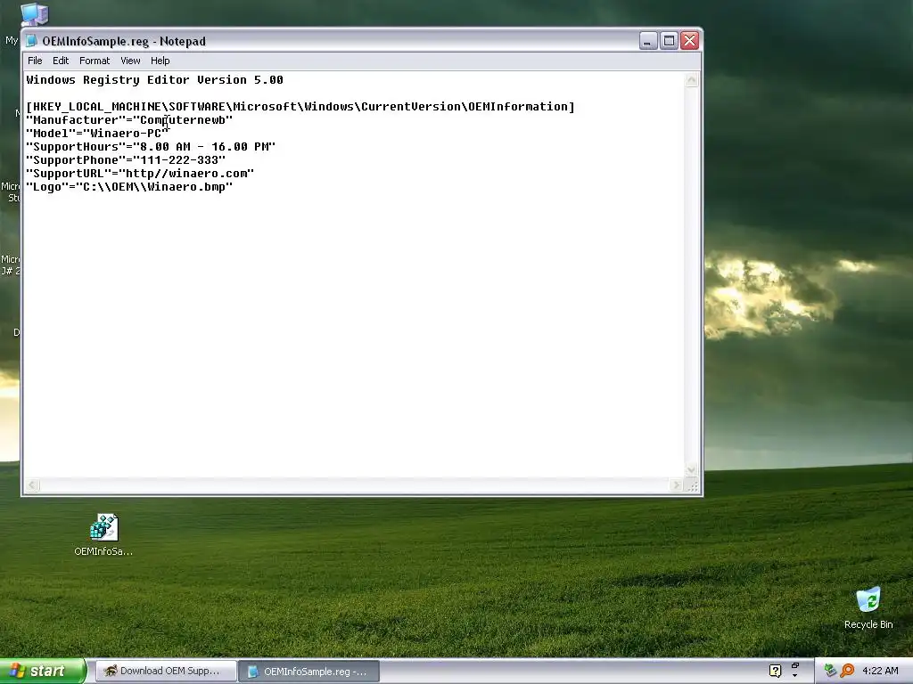The image size is (913, 684).
Task: Click the horizontal scrollbar left arrow
Action: [x=33, y=484]
